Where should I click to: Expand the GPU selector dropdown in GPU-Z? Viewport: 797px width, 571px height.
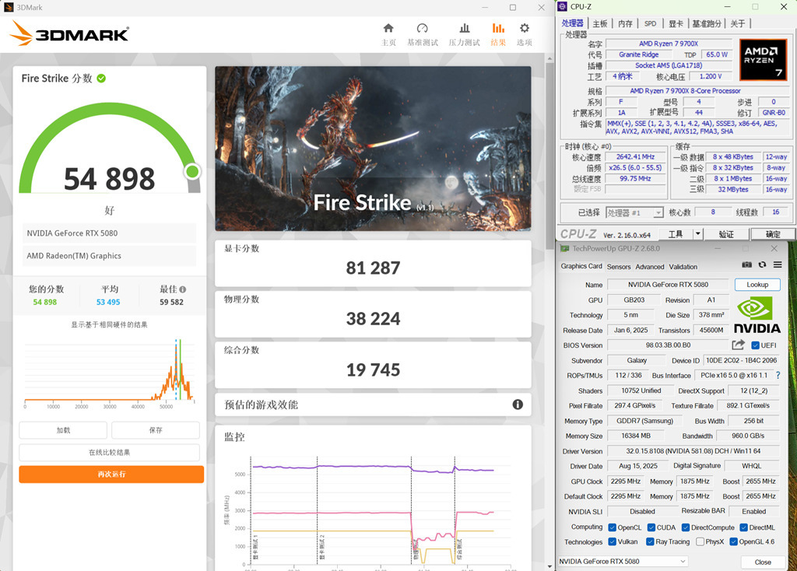683,562
